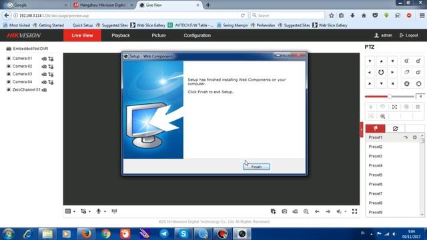Start recording for Camera 02
Screen dimensions: 427x240
point(44,67)
